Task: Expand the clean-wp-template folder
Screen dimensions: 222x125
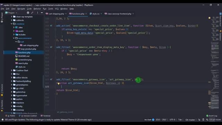Action: (x=11, y=17)
